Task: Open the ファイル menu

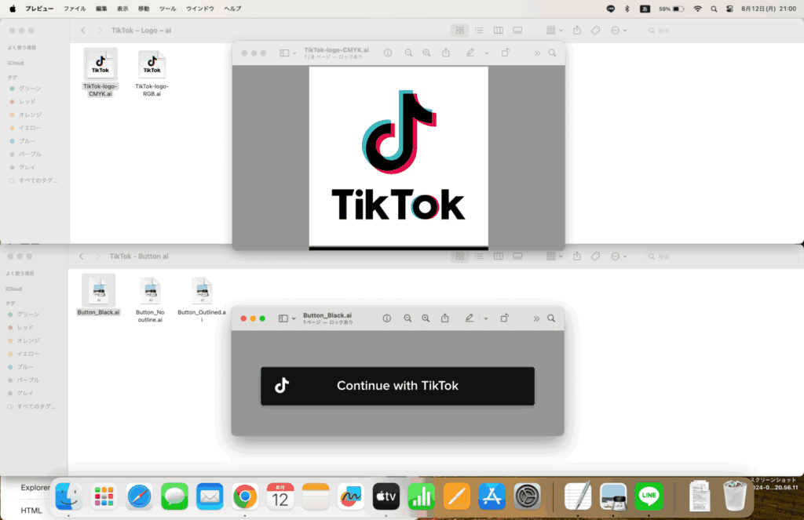Action: point(75,9)
